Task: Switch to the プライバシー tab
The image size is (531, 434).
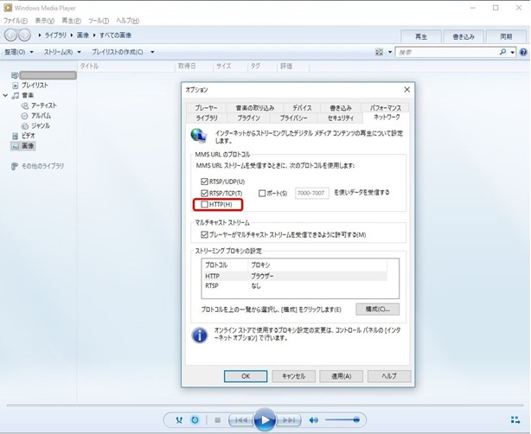Action: (x=294, y=118)
